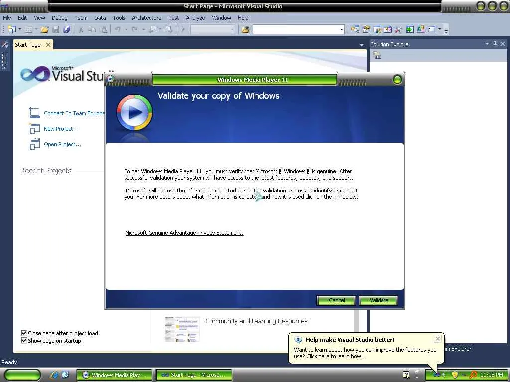510x382 pixels.
Task: Click the Add New Item toolbar icon
Action: (28, 29)
